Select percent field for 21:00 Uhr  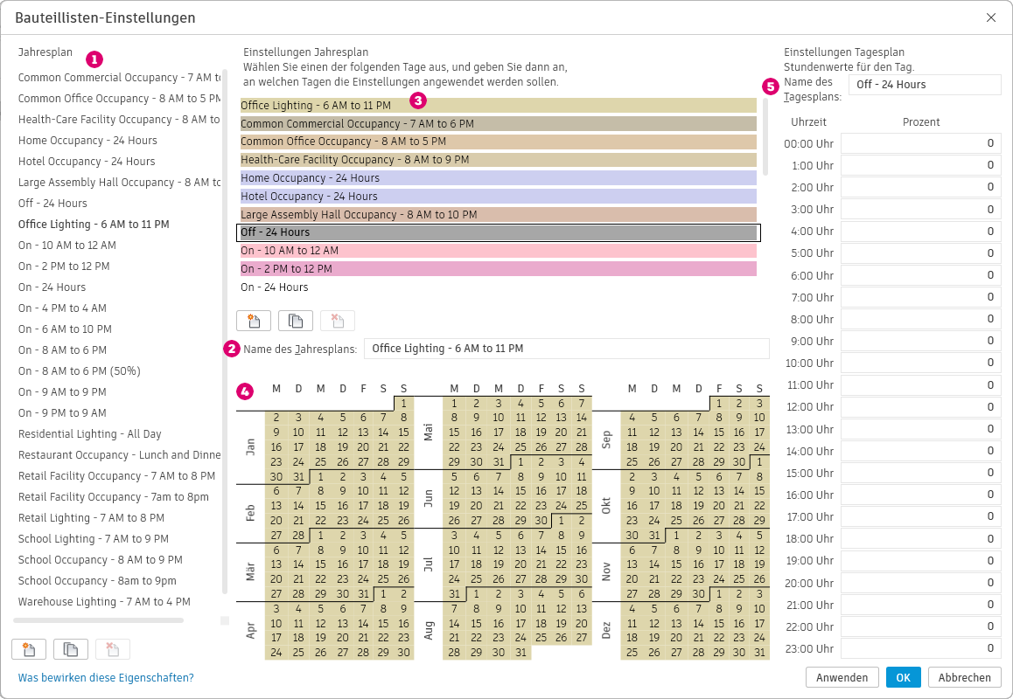pos(920,604)
